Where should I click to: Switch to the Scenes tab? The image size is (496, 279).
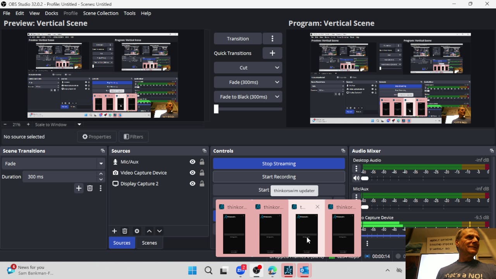click(x=149, y=243)
